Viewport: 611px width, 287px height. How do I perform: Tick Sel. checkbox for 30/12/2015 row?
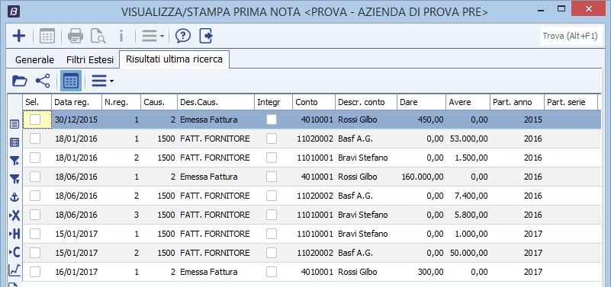click(x=35, y=120)
